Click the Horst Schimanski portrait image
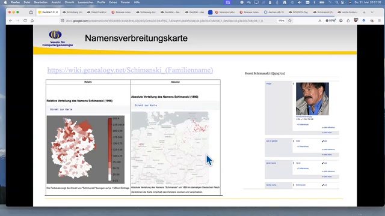The height and width of the screenshot is (216, 385). (x=312, y=98)
